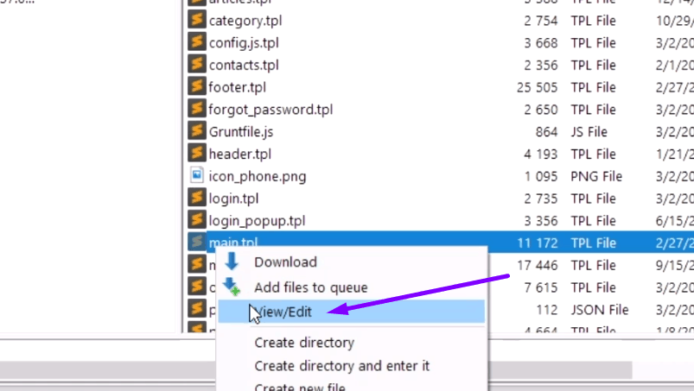The image size is (694, 391).
Task: Select the category.tpl file name
Action: (x=245, y=21)
